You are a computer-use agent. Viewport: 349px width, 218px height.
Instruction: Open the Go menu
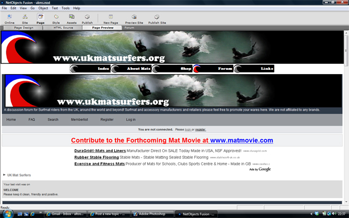pyautogui.click(x=33, y=8)
